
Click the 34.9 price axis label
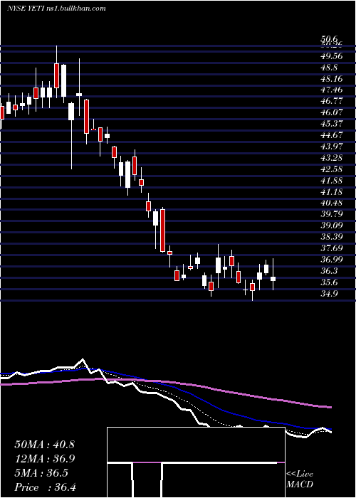(x=330, y=293)
